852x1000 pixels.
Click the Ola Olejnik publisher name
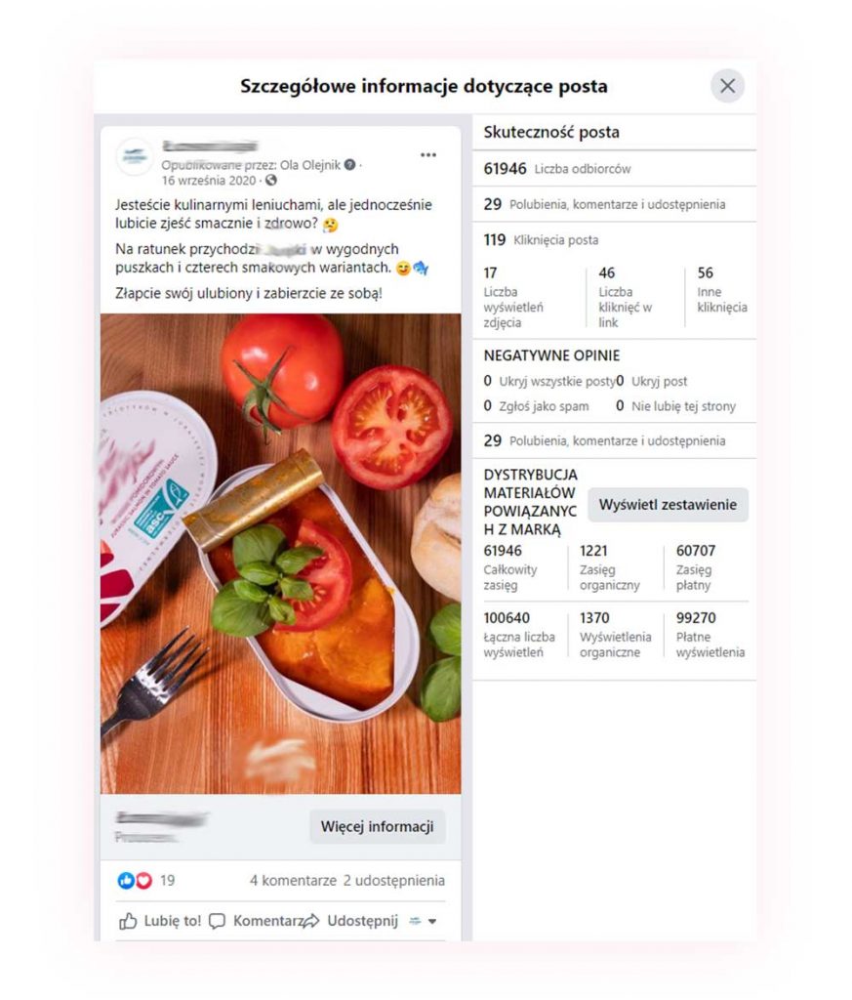pyautogui.click(x=310, y=165)
